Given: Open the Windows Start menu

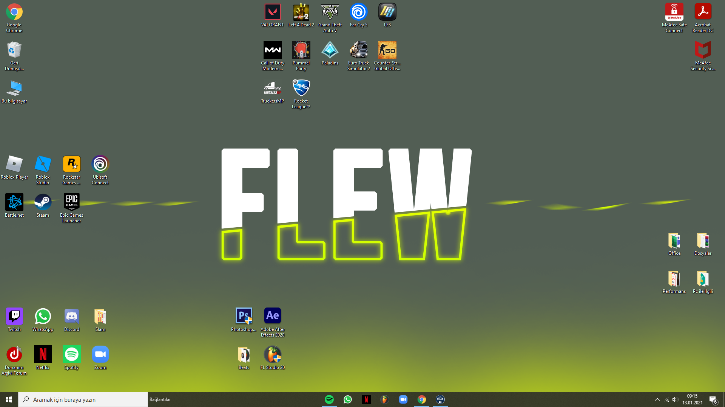Looking at the screenshot, I should pos(9,399).
